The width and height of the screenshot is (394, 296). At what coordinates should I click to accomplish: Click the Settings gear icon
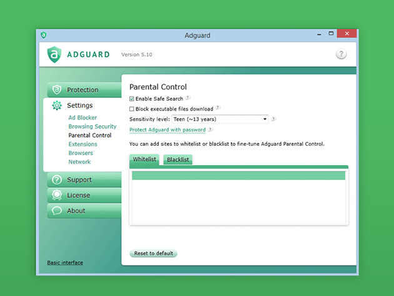[57, 105]
